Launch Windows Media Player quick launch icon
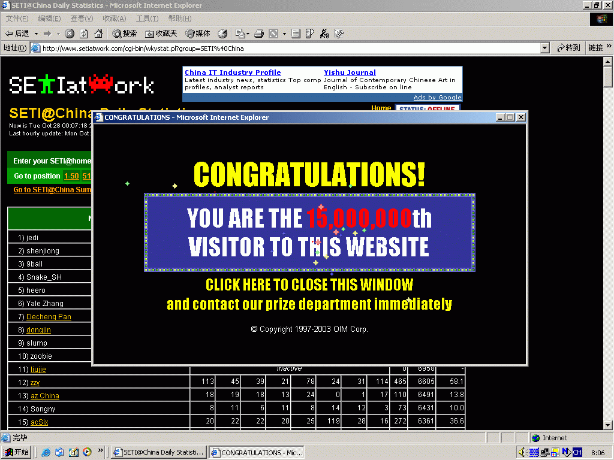Screen dimensions: 614x460 87,452
